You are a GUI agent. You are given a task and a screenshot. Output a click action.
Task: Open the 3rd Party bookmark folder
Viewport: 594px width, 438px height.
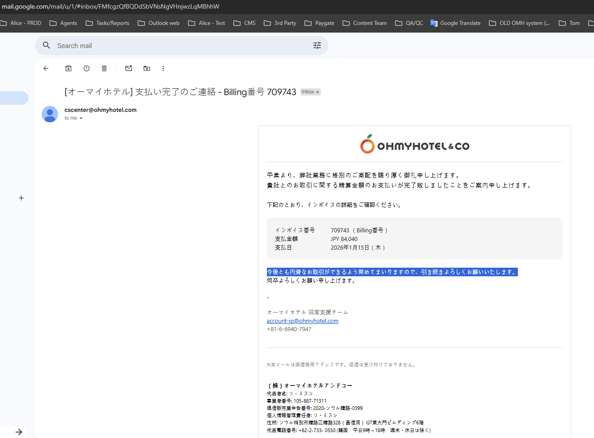[280, 23]
